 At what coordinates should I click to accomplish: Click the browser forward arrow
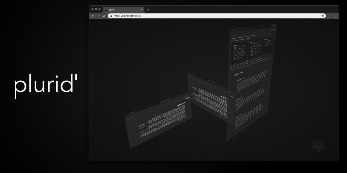tap(99, 16)
